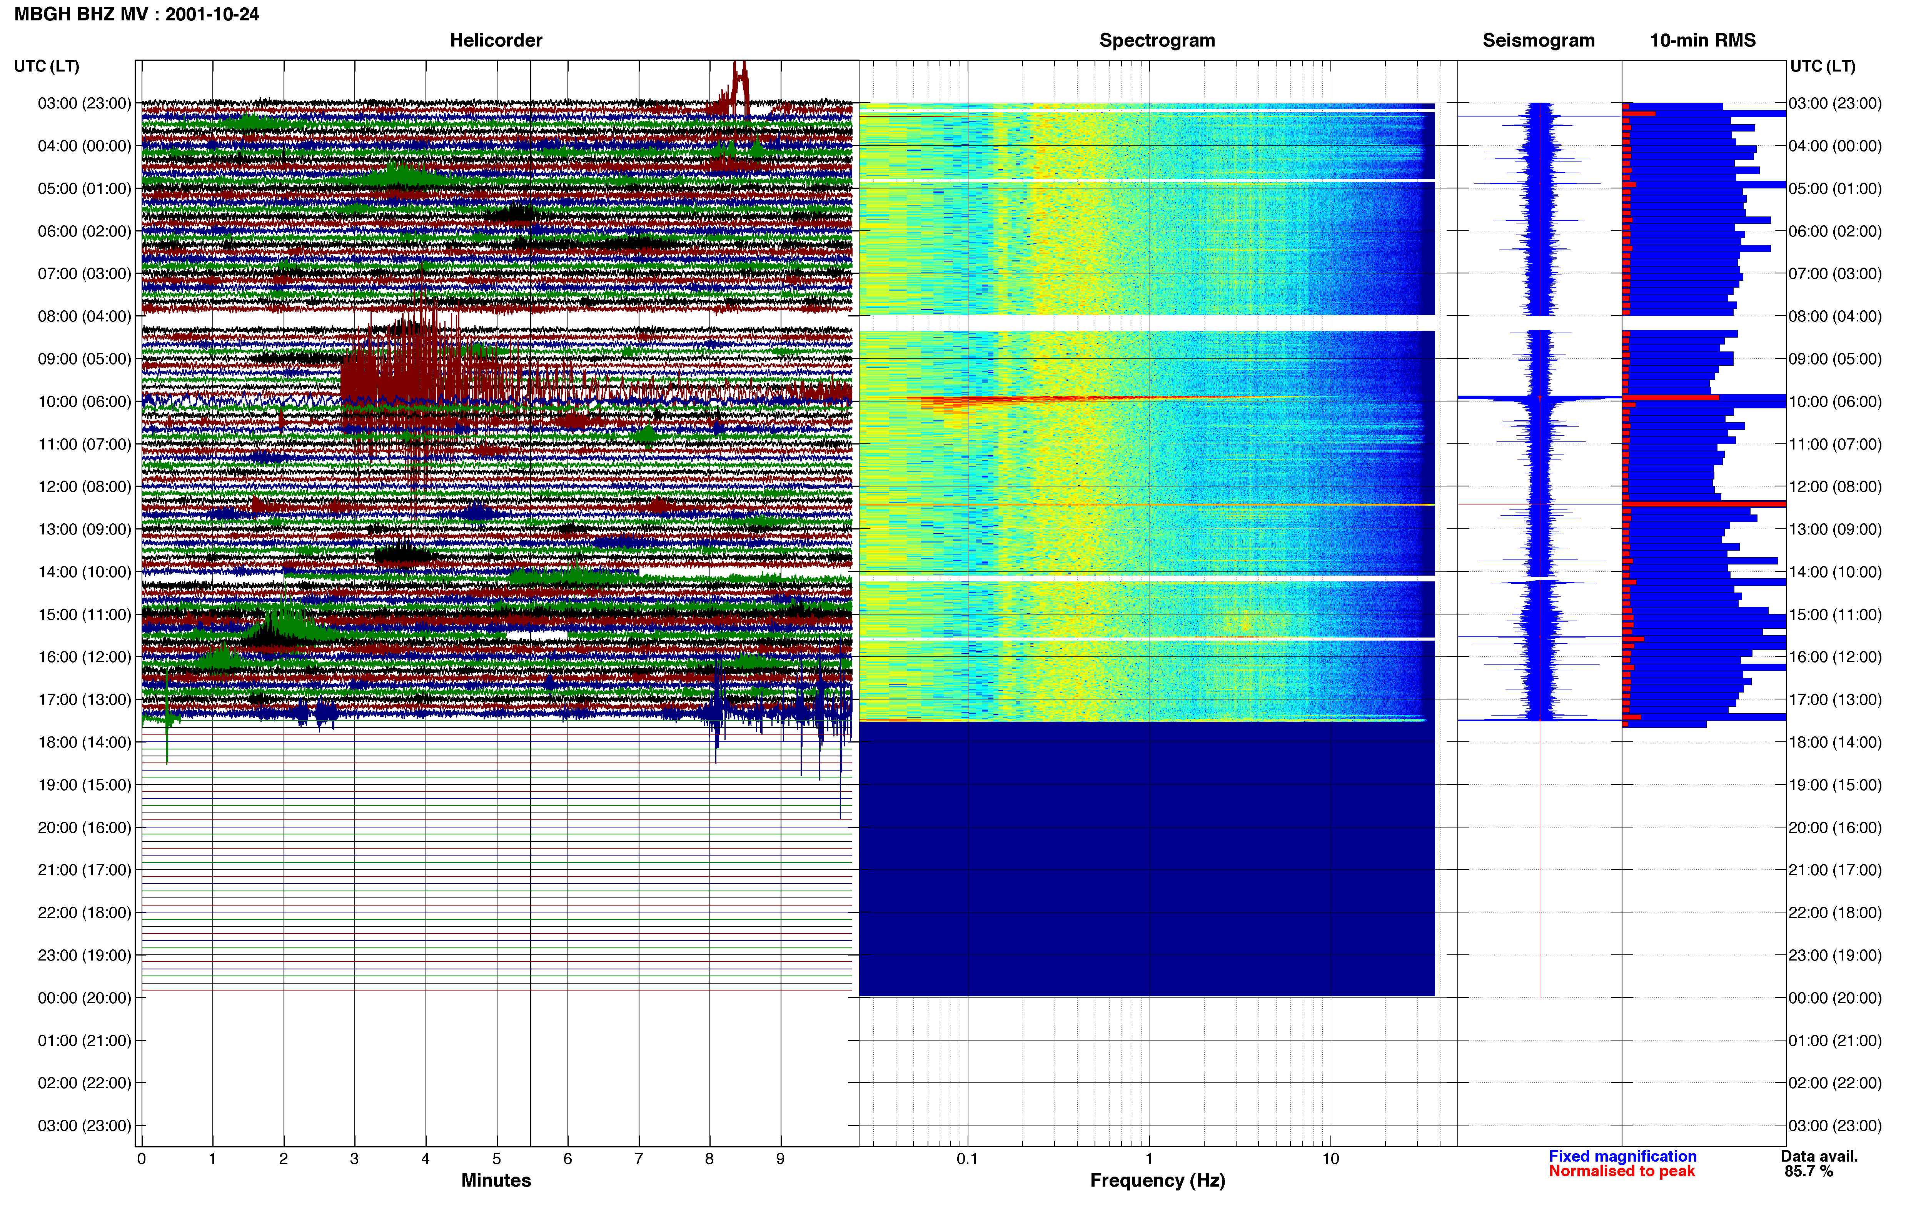Select the Spectrogram panel heading
1931x1207 pixels.
[x=1157, y=41]
